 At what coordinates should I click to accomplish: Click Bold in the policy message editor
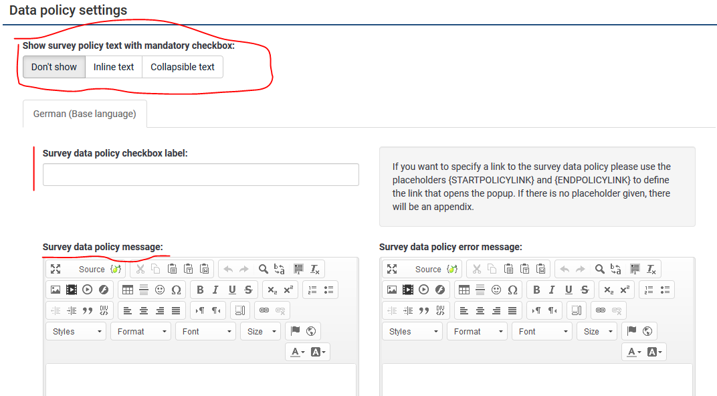tap(199, 290)
